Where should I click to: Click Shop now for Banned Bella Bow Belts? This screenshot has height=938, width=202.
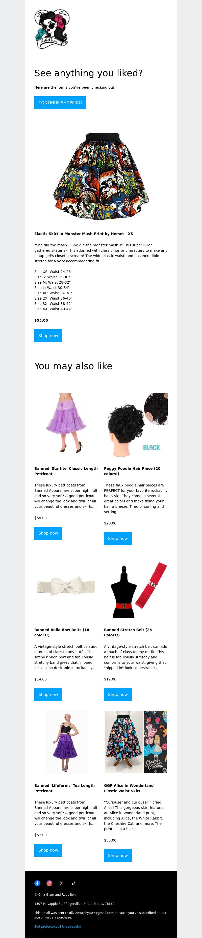point(48,694)
